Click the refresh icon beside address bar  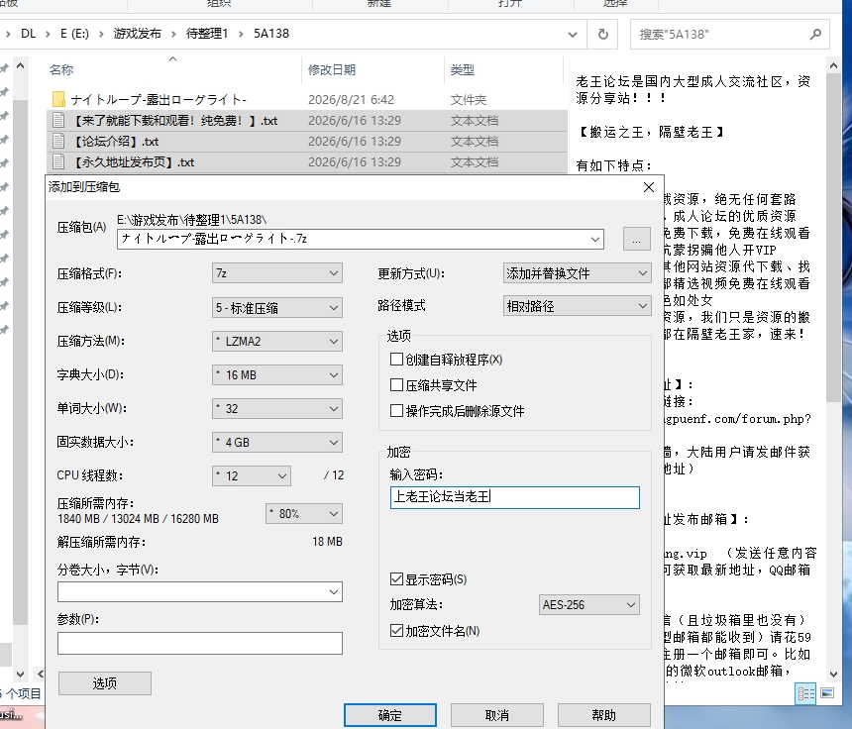coord(603,35)
